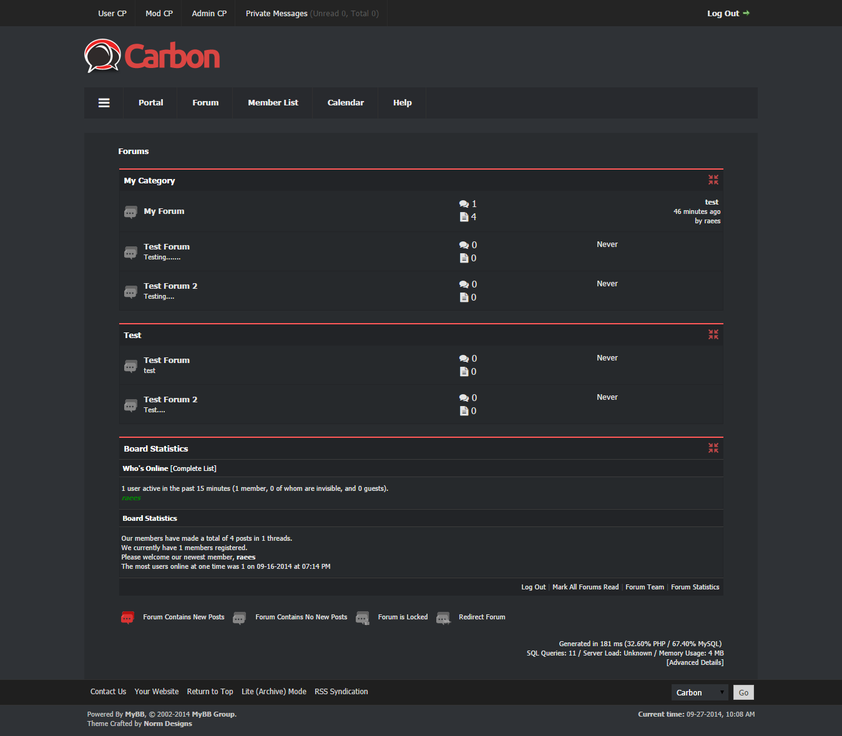Click the Redirect Forum legend icon

pos(443,617)
